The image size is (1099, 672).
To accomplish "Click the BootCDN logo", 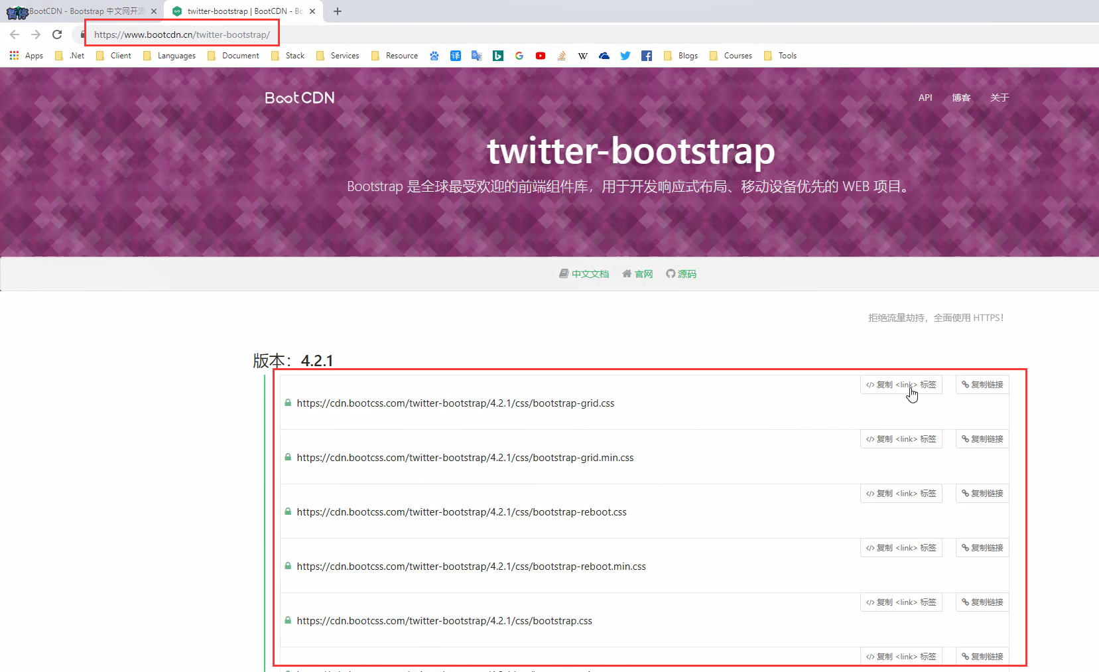I will 300,98.
